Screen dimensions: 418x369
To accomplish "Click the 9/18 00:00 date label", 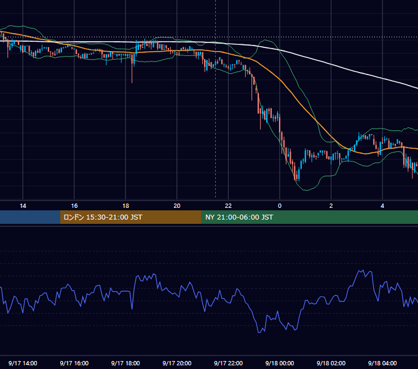I will pos(280,363).
